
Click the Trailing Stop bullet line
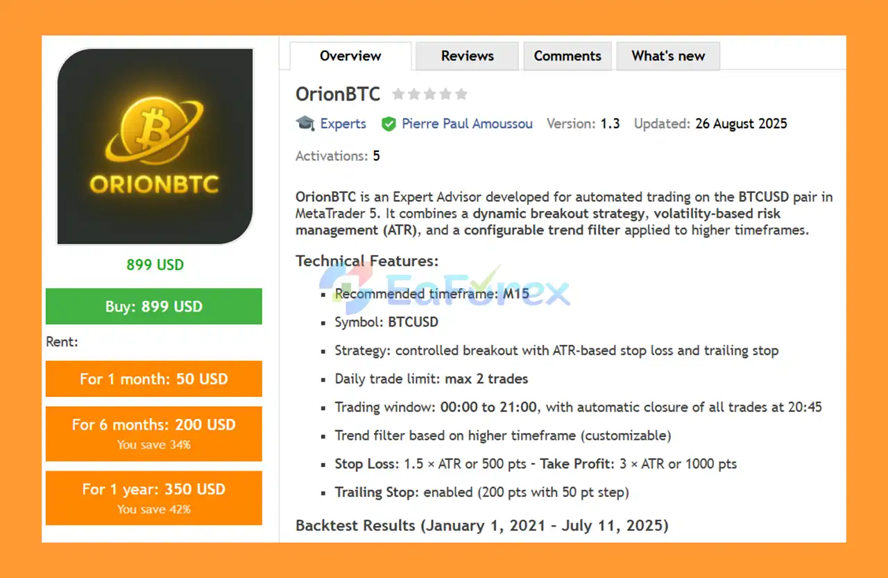(x=482, y=492)
